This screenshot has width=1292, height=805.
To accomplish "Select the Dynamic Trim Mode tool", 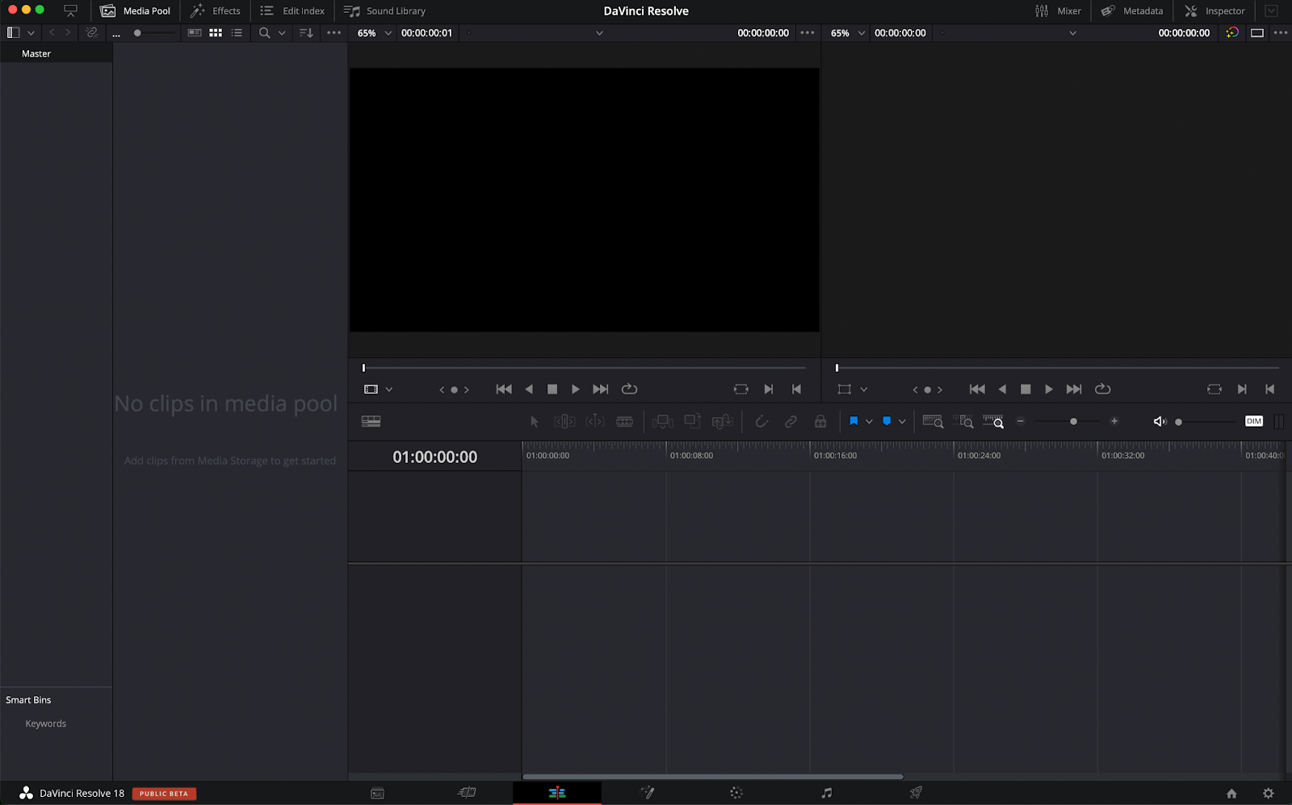I will pos(595,421).
